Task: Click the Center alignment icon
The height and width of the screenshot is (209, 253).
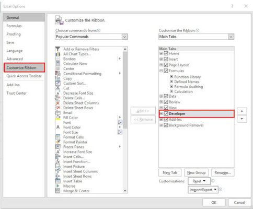Action: point(57,68)
